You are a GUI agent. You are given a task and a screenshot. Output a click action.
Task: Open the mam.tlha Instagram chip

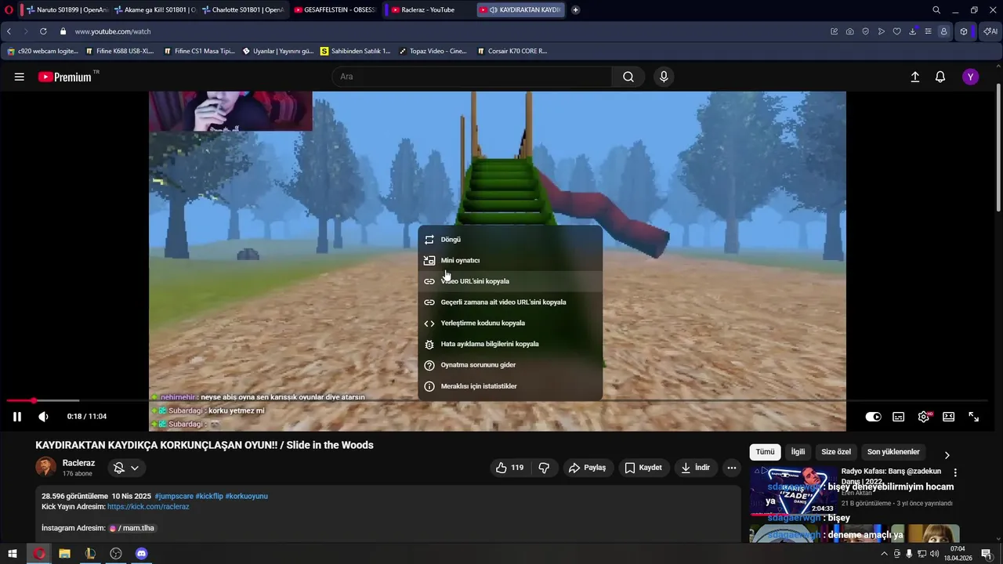coord(132,528)
